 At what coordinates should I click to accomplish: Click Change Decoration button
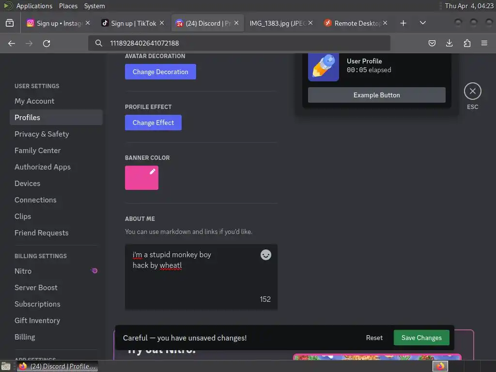point(160,72)
